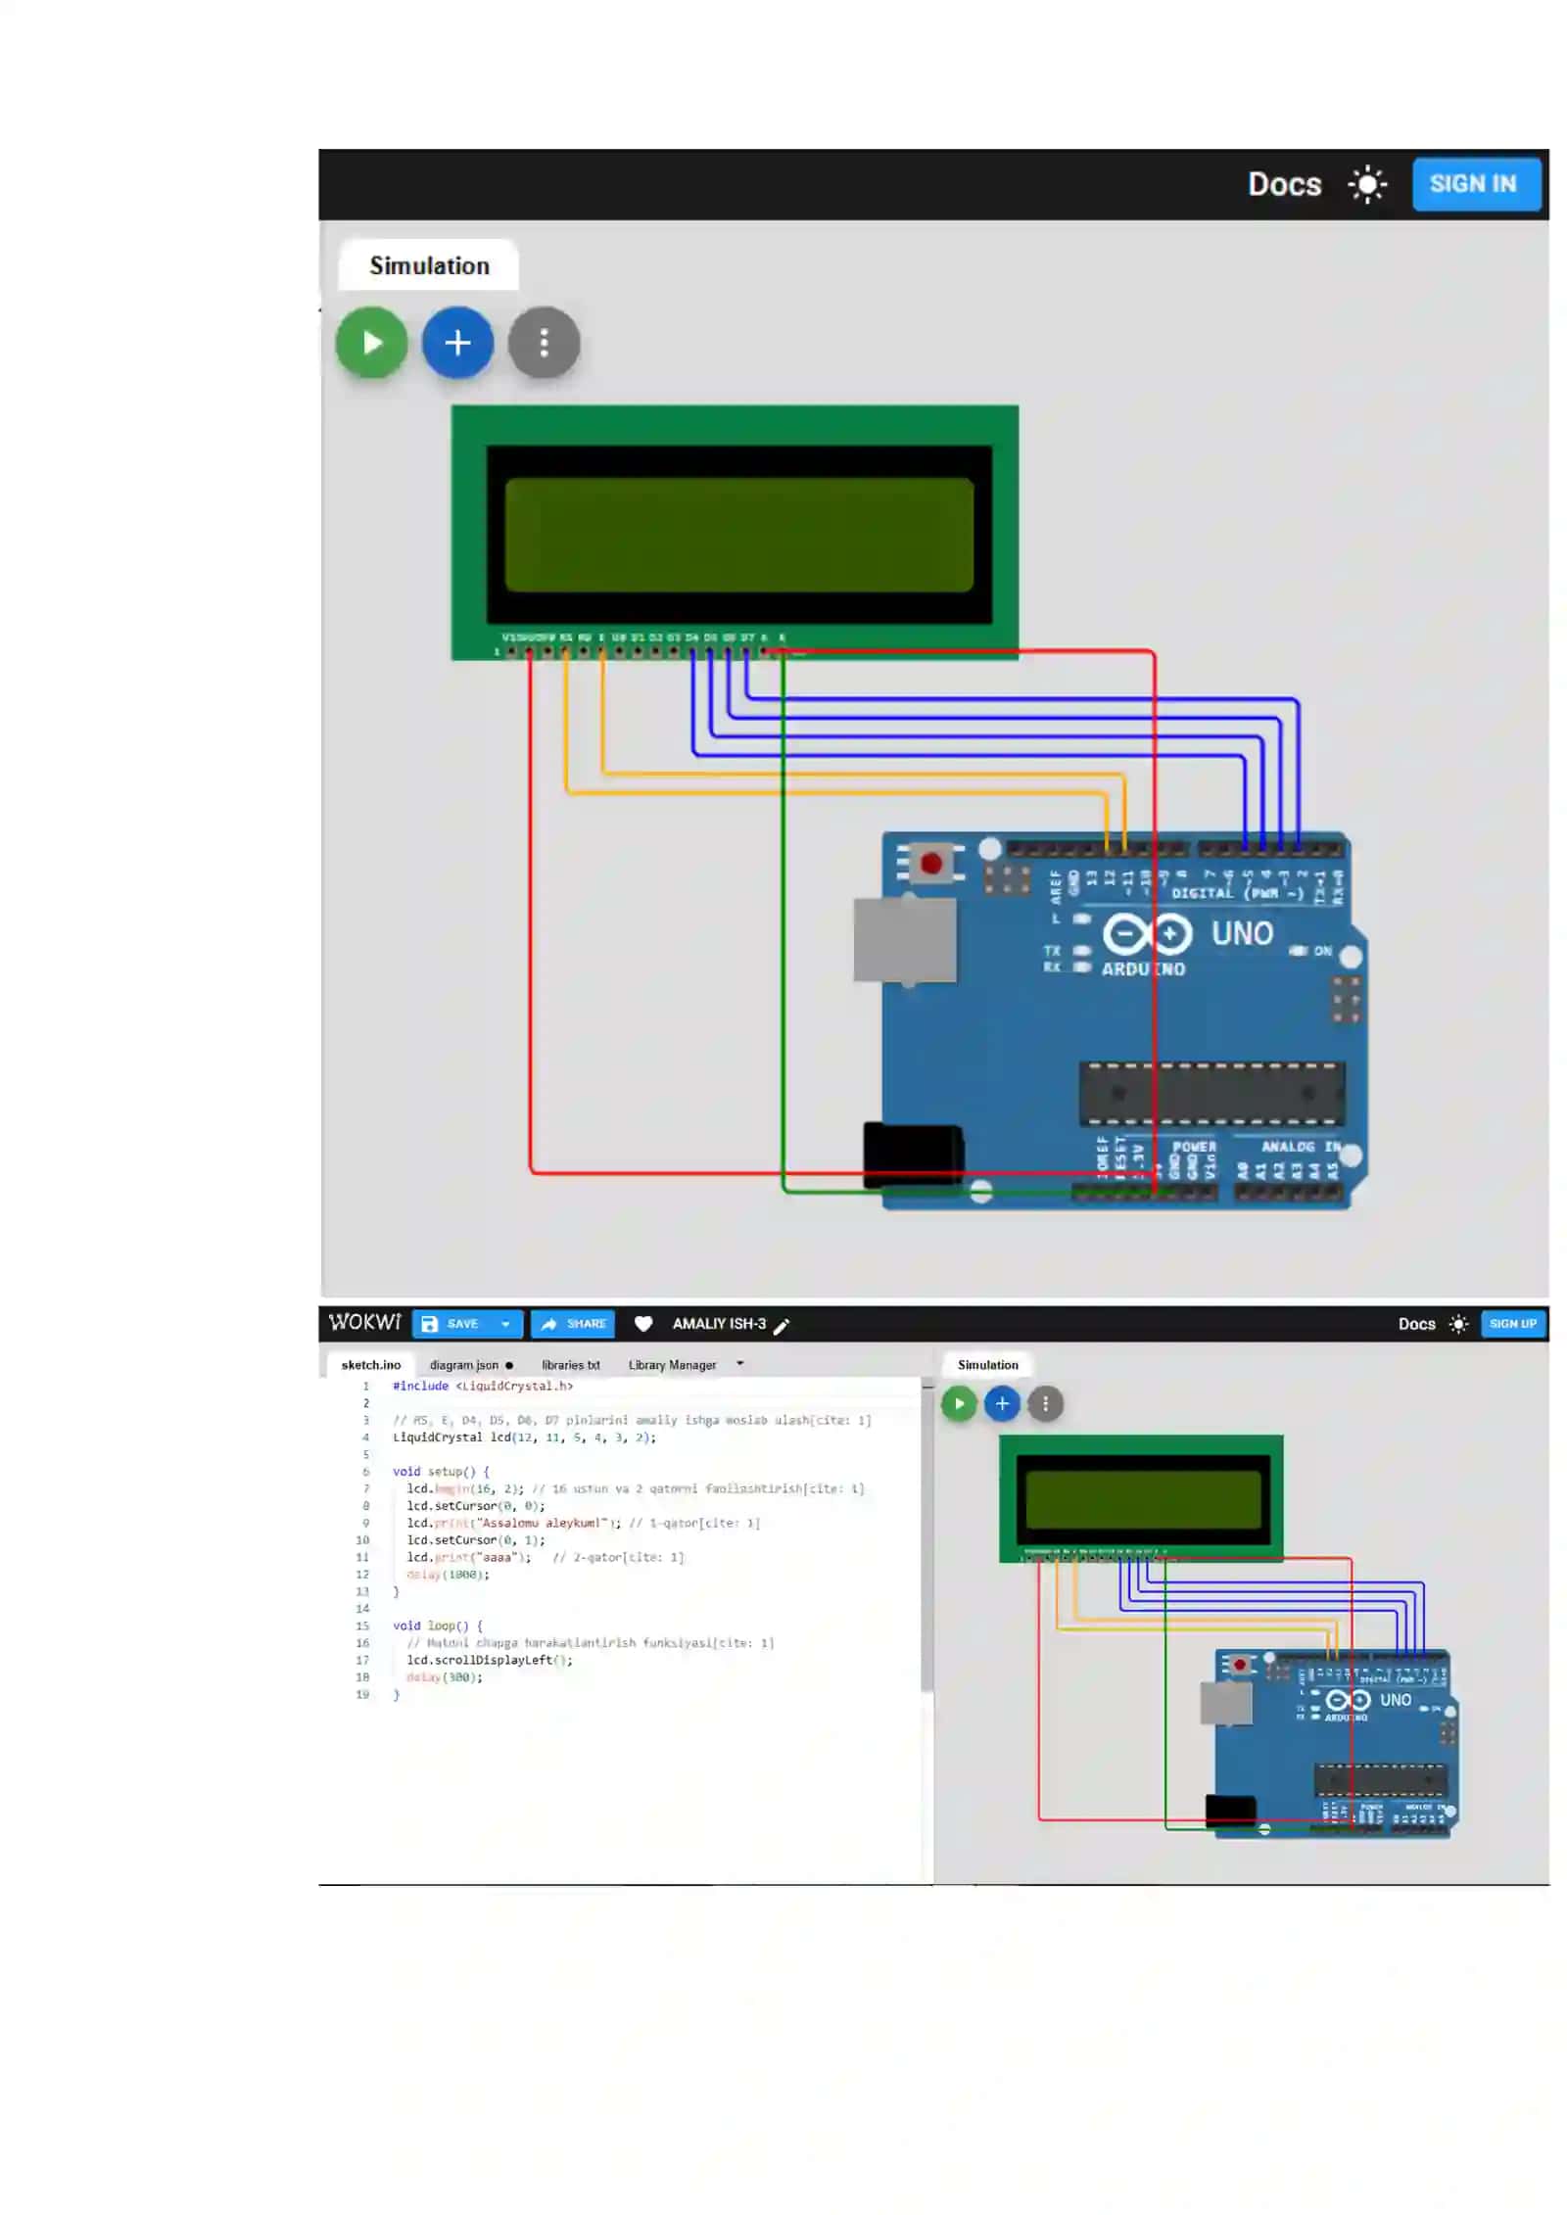This screenshot has width=1567, height=2215.
Task: Click the void setup() line
Action: [x=441, y=1472]
